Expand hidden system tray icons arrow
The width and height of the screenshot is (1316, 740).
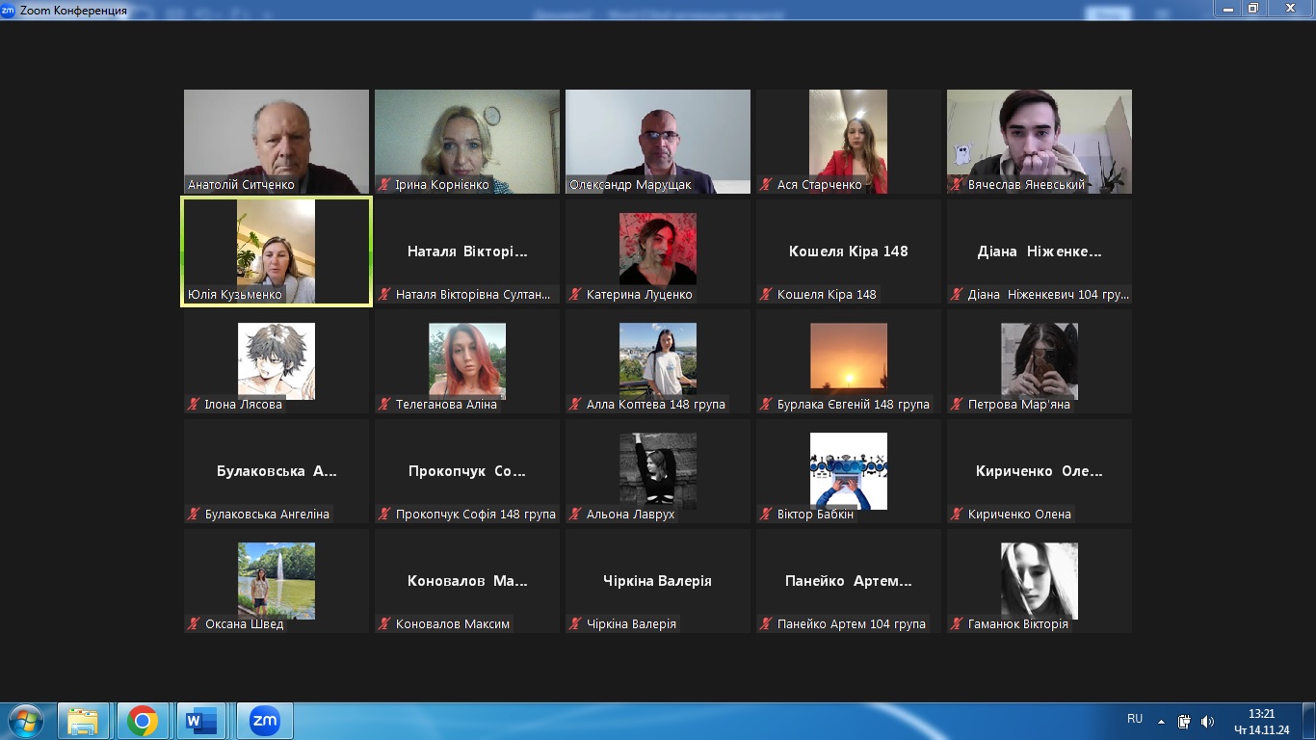tap(1162, 721)
